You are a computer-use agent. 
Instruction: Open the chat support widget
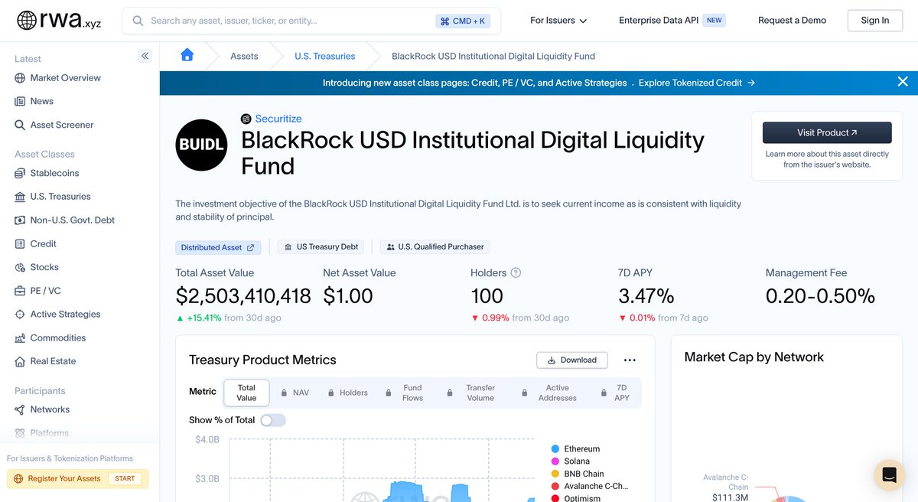tap(889, 474)
